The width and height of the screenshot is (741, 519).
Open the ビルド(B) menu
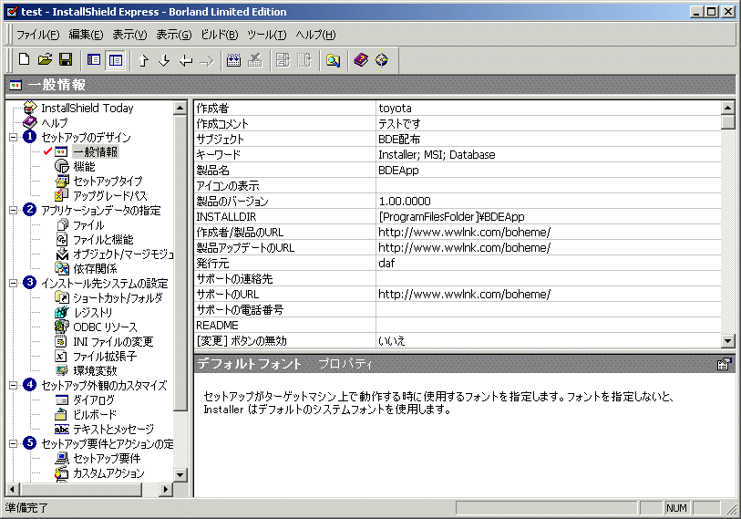(220, 35)
